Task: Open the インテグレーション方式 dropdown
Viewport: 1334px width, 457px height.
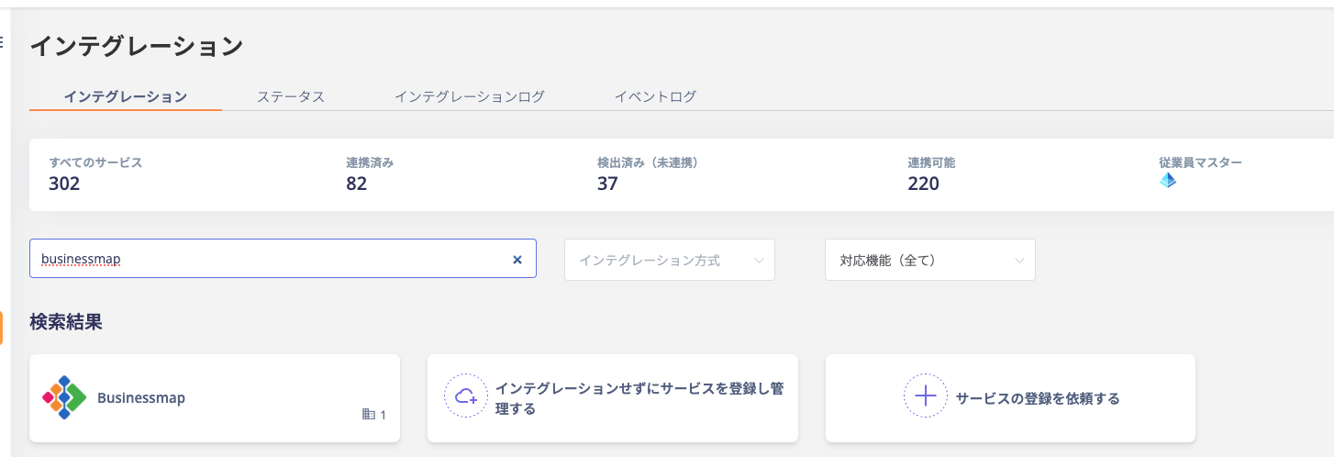Action: (x=670, y=260)
